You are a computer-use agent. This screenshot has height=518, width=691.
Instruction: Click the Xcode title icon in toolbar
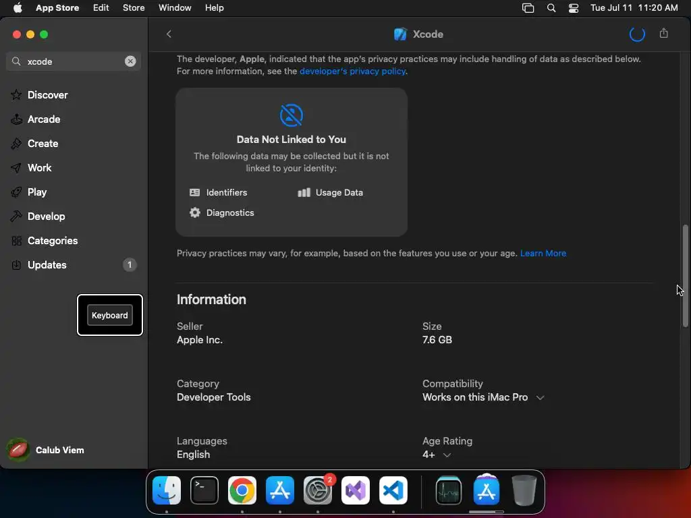click(400, 34)
